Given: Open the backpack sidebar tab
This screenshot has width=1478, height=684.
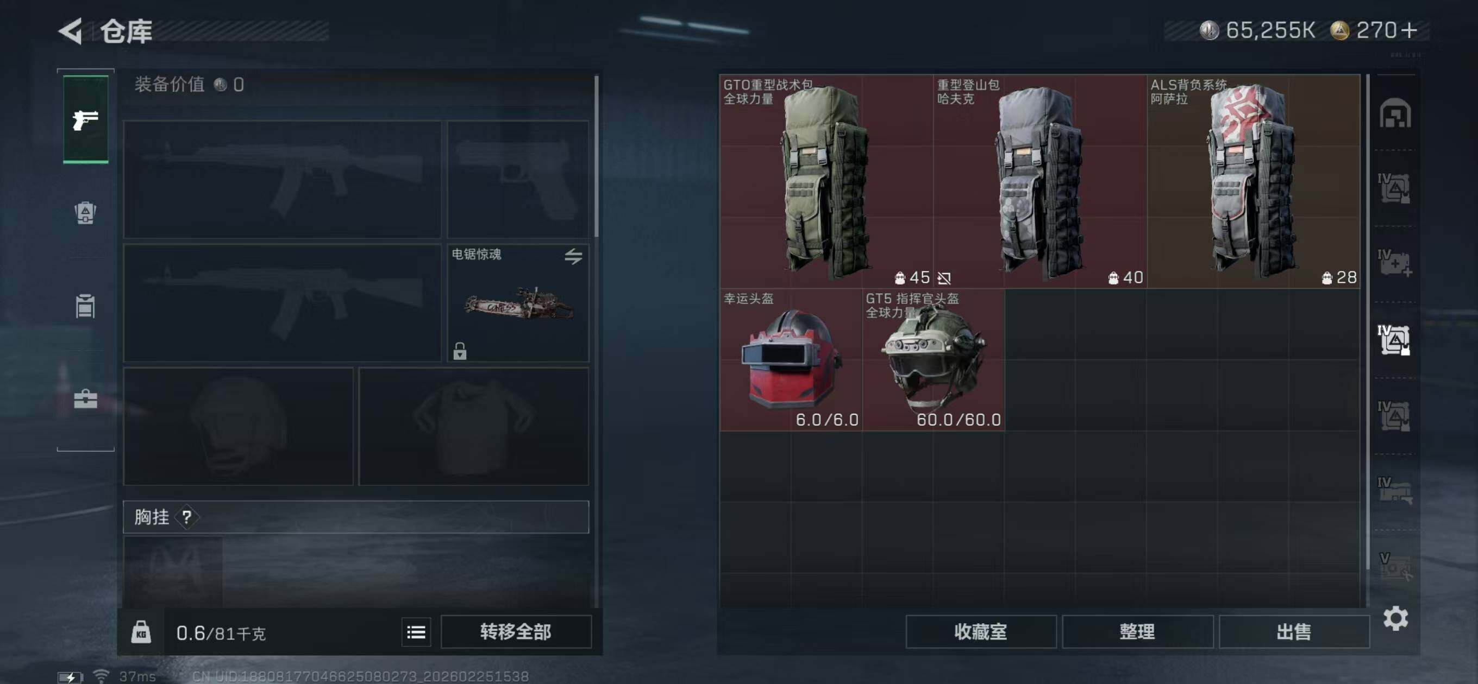Looking at the screenshot, I should 85,213.
